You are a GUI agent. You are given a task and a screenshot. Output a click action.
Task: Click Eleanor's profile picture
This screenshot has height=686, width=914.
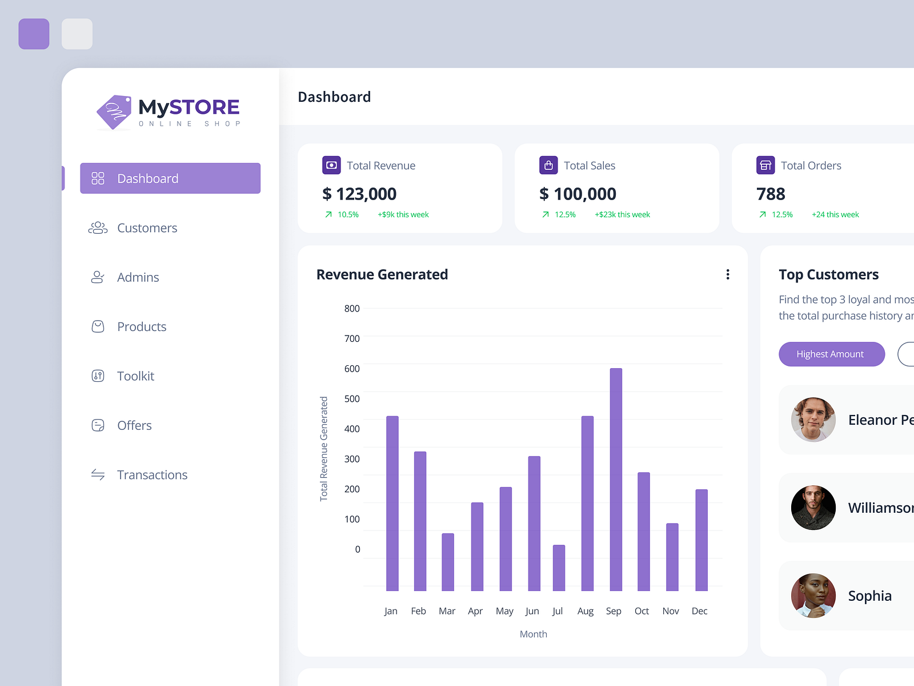coord(813,420)
